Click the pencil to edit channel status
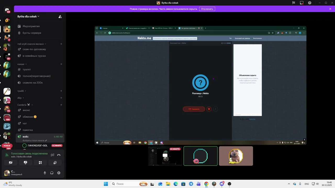Screen dimensions: 335x188 (x=46, y=140)
